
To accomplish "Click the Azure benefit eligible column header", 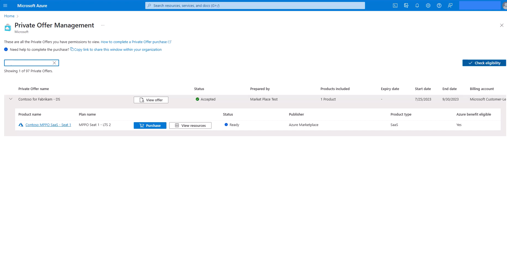I will tap(474, 114).
